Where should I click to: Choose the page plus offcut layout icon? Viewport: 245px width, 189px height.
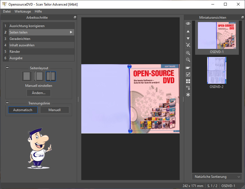(39, 76)
